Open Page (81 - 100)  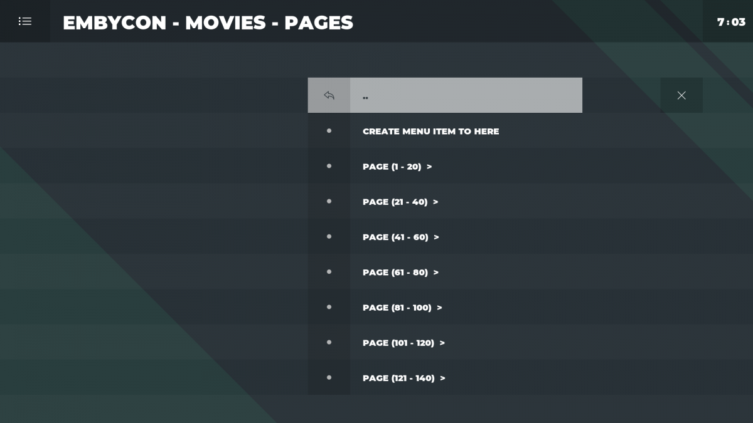tap(445, 307)
